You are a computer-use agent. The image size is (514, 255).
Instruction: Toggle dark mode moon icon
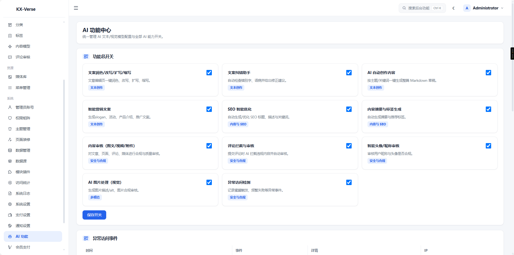[x=454, y=8]
